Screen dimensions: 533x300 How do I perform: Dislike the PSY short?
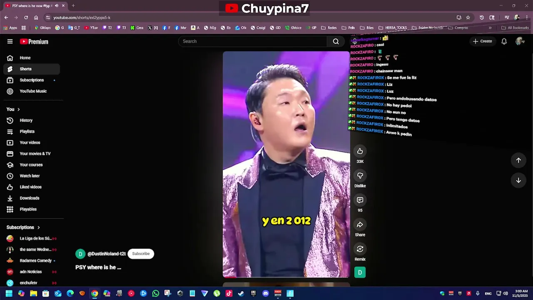(360, 176)
